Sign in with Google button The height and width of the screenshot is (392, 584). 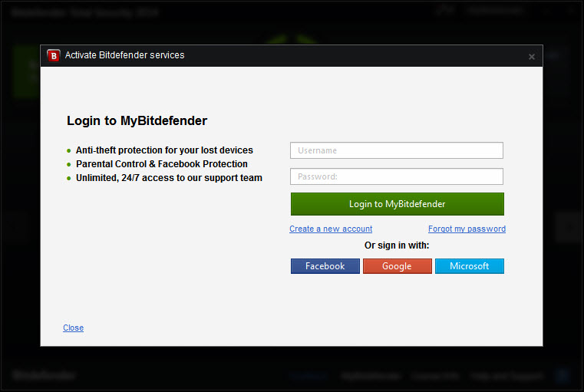click(x=397, y=266)
